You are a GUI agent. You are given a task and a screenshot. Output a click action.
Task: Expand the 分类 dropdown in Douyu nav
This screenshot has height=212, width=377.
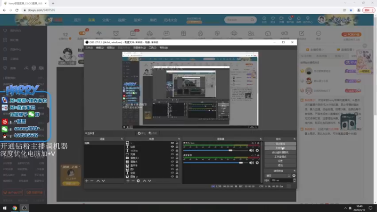(x=107, y=20)
